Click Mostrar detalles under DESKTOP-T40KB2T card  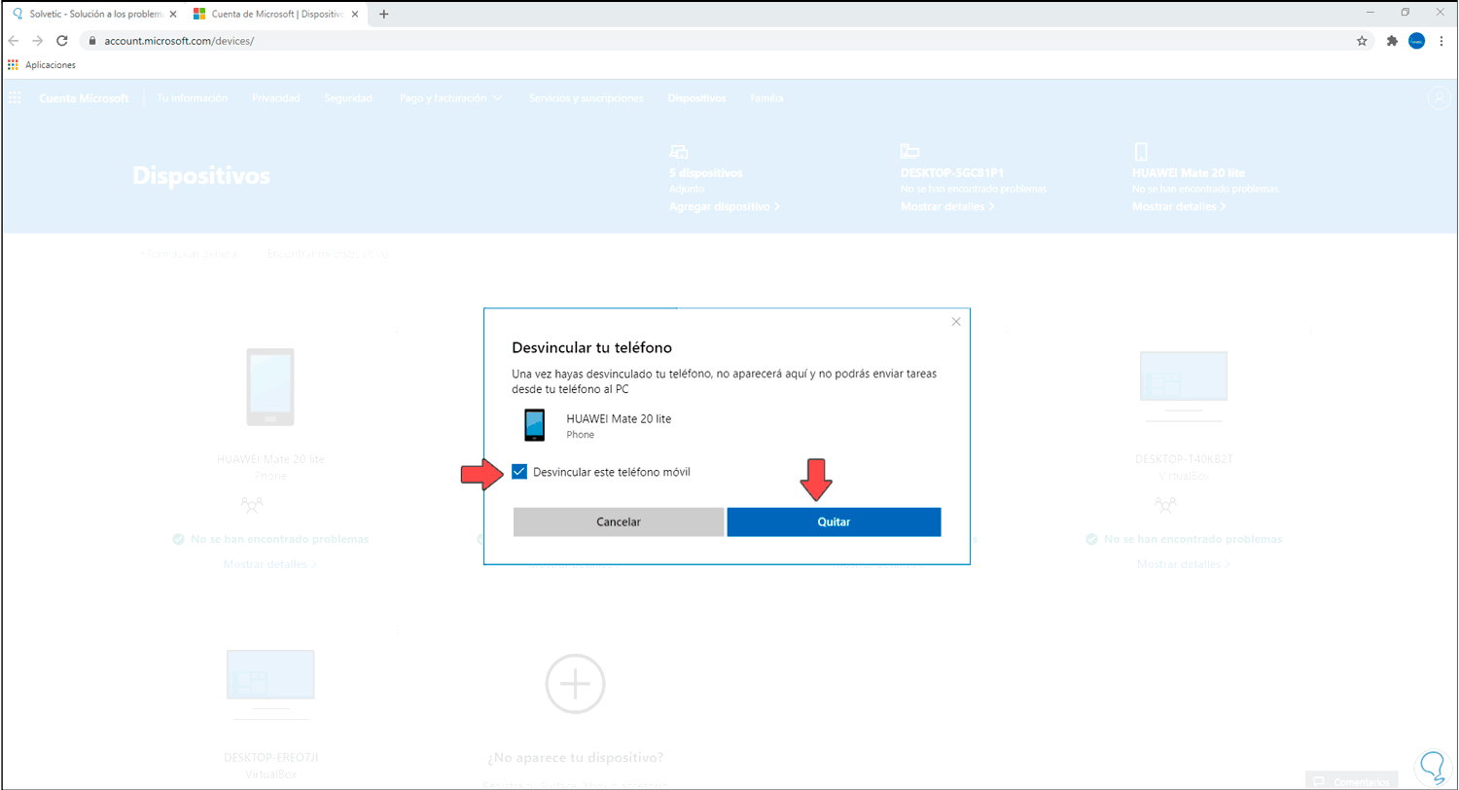click(1183, 564)
